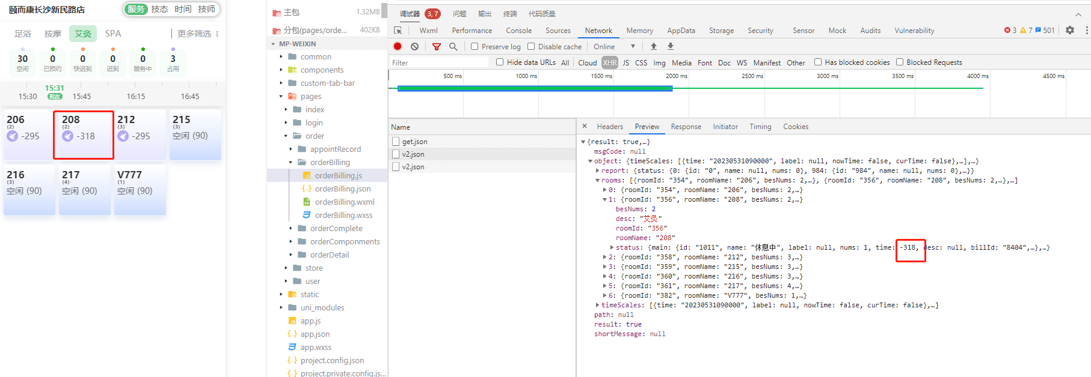
Task: Click the network timeline overview bar
Action: pyautogui.click(x=535, y=88)
